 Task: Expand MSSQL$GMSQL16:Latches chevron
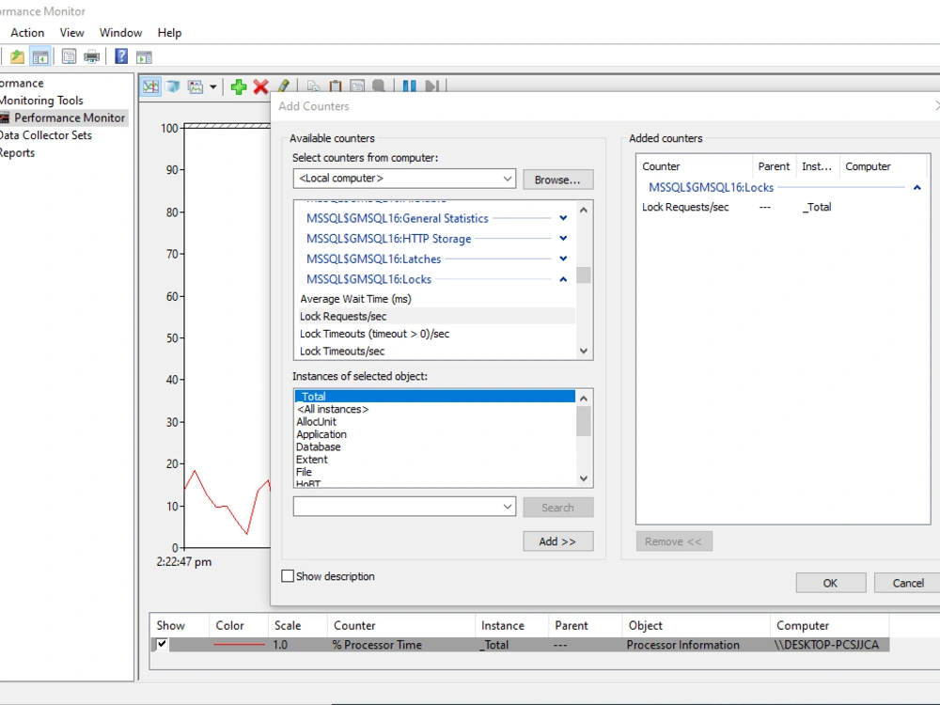coord(563,259)
